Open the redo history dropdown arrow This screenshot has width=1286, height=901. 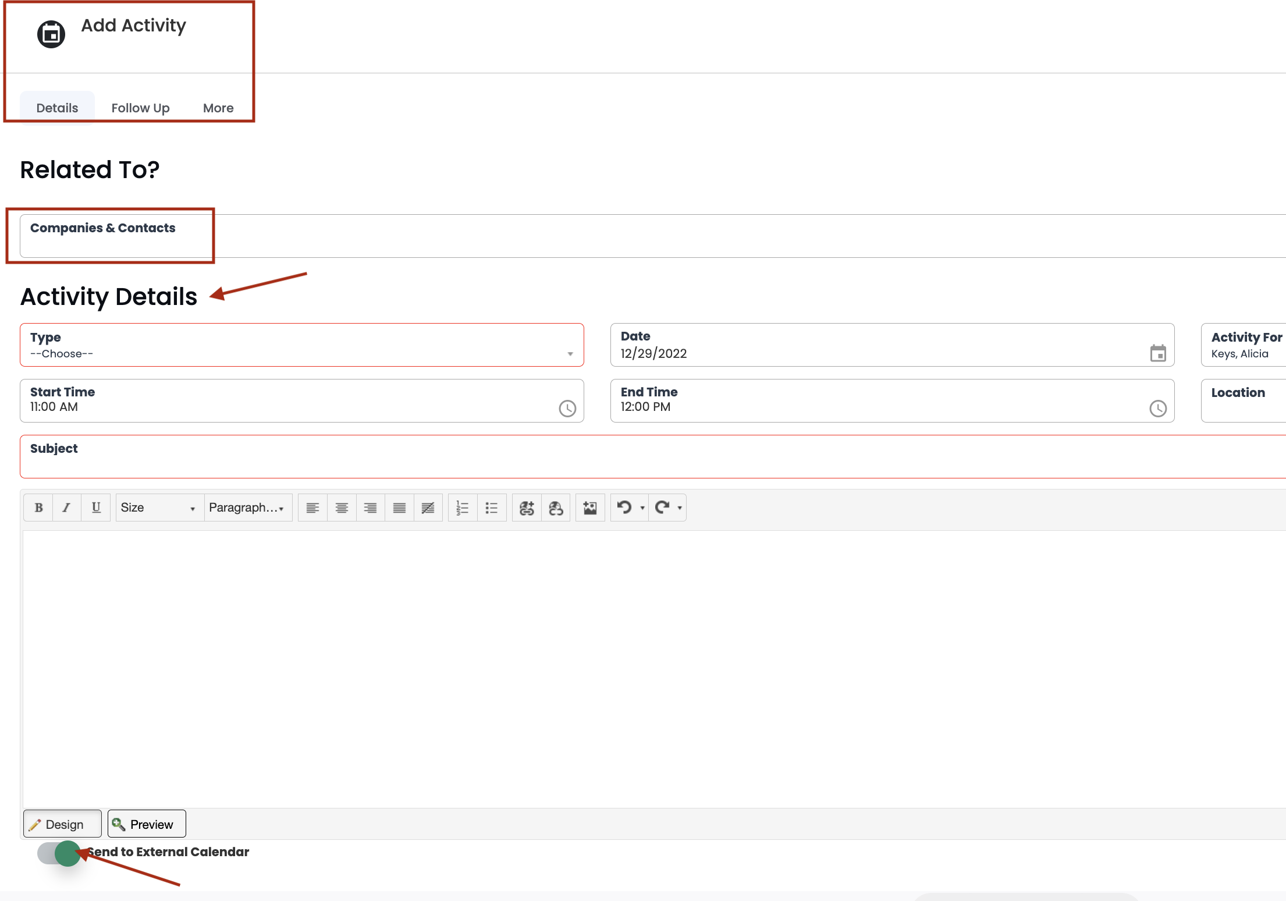(x=680, y=508)
